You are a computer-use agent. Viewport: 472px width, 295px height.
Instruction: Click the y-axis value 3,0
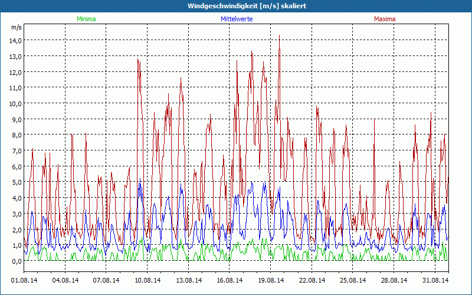(x=17, y=214)
